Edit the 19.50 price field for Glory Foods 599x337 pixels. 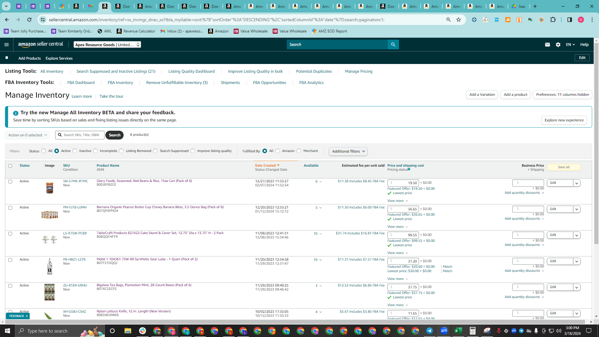click(403, 183)
